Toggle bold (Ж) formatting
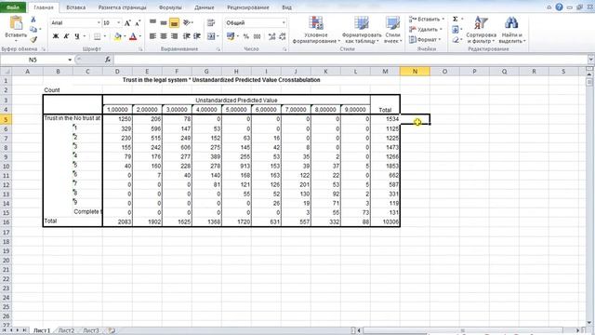Viewport: 595px width, 335px height. [56, 36]
